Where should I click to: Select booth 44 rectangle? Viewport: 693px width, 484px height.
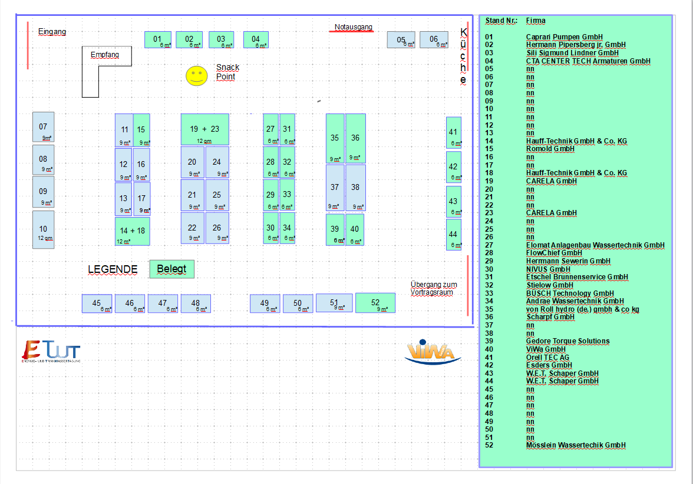(x=454, y=234)
